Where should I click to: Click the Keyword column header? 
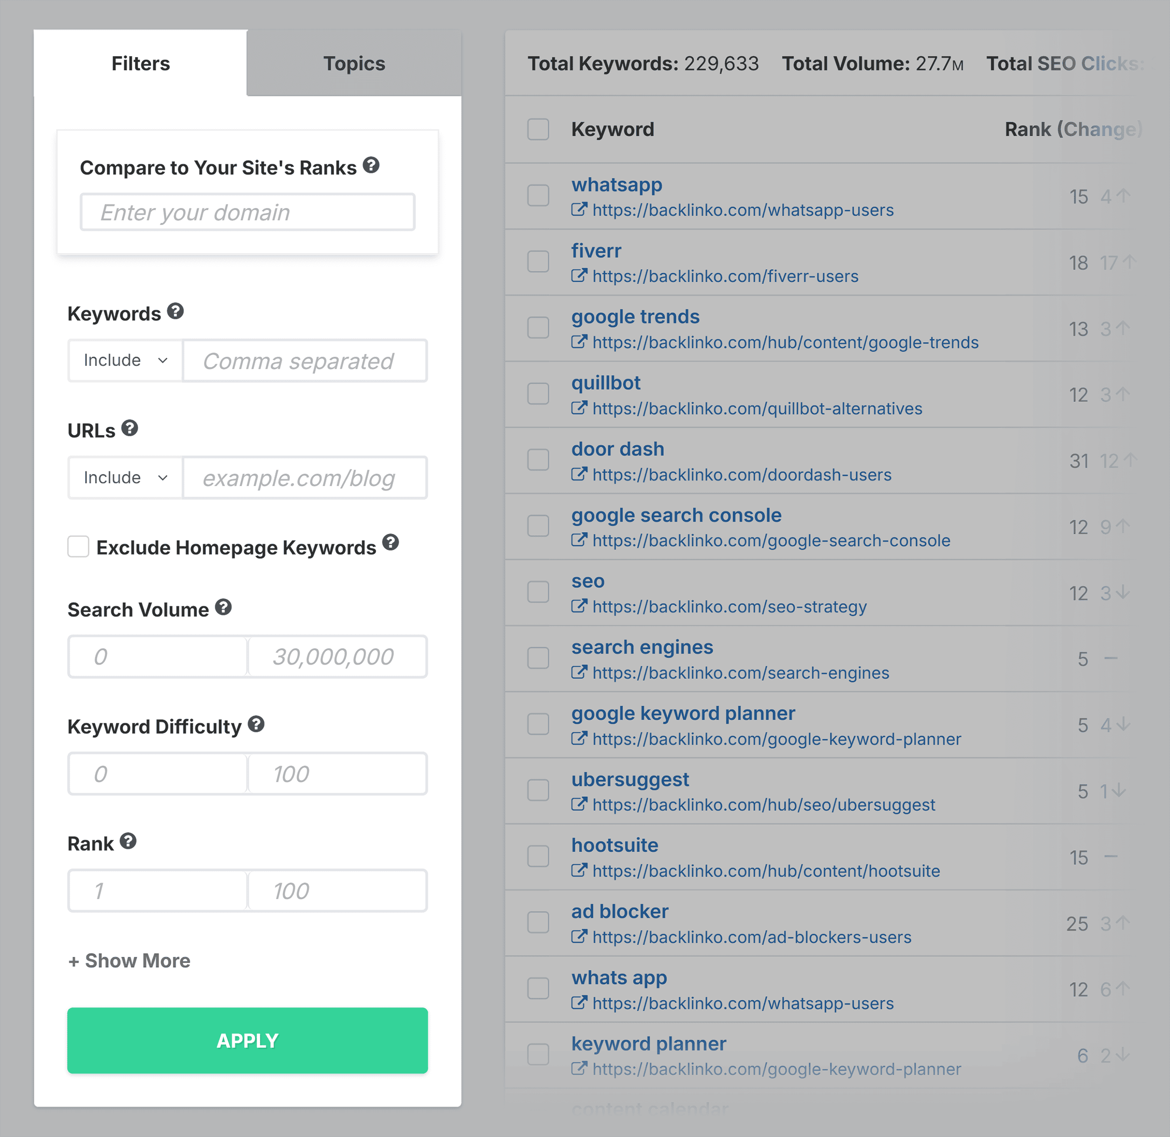tap(613, 129)
